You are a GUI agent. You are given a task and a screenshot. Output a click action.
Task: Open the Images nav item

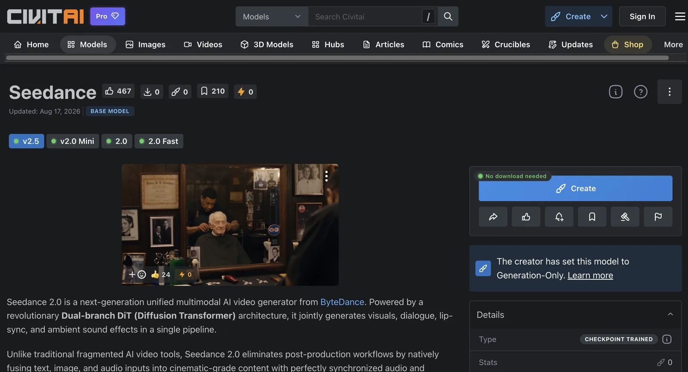145,44
